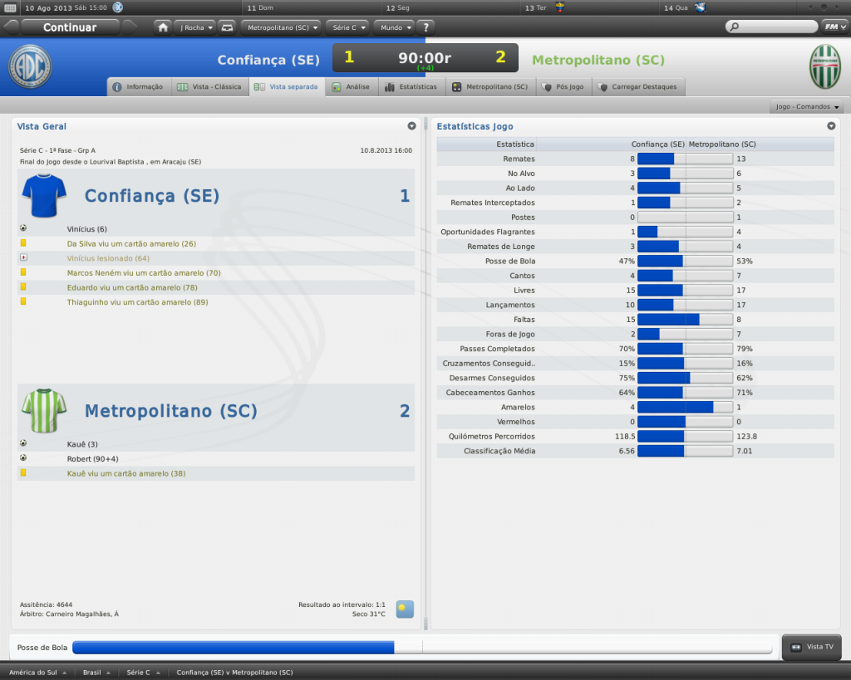
Task: Switch to the Estatísticas tab
Action: pos(411,86)
